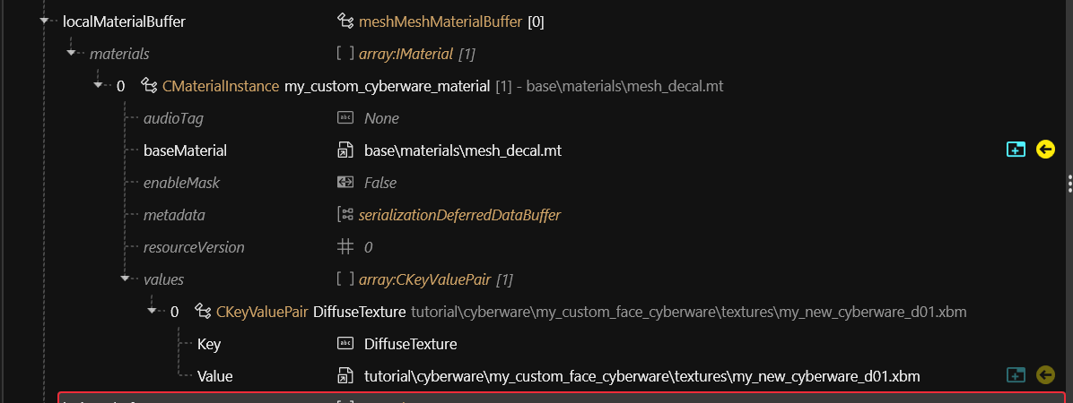Click the serializationDeferredDataBuffer metadata icon

click(x=345, y=215)
